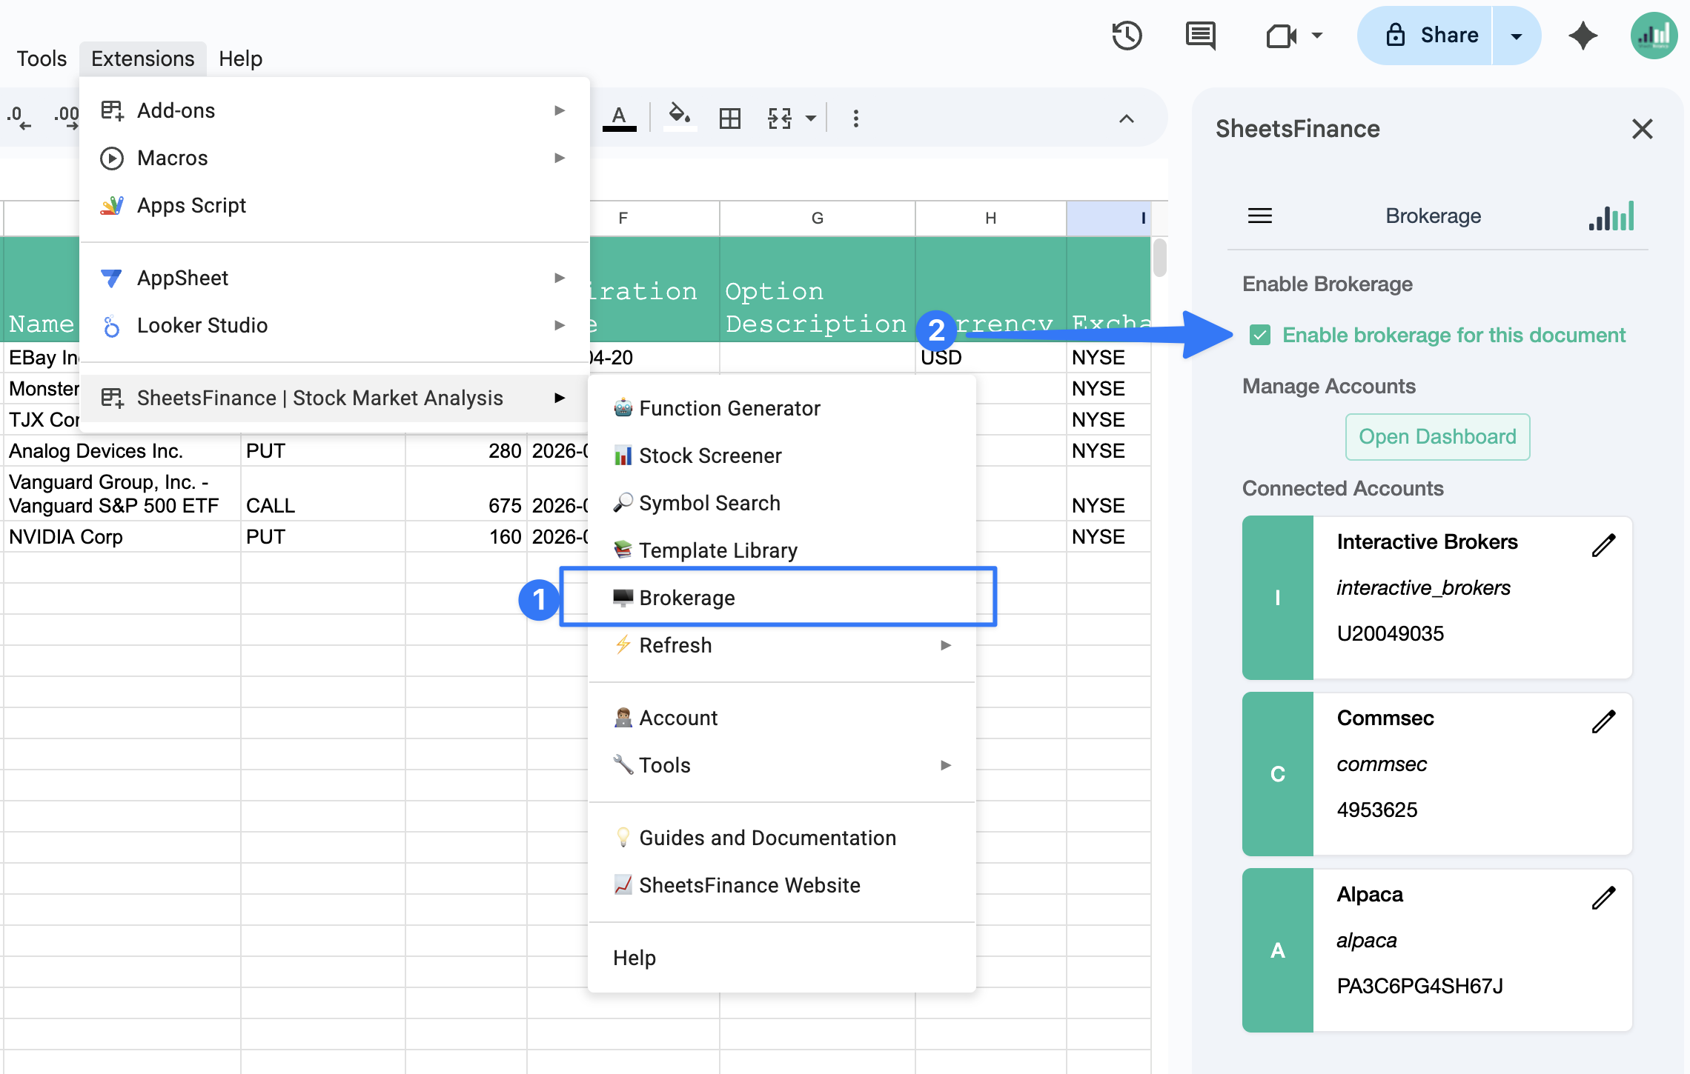Expand video call options arrow
1690x1074 pixels.
1317,36
